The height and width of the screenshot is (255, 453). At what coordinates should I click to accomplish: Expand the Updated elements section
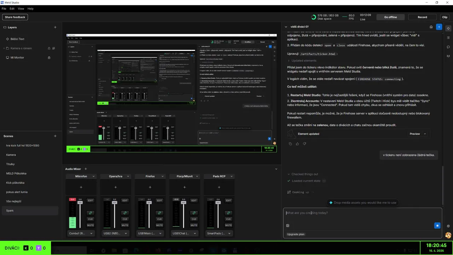pyautogui.click(x=302, y=61)
